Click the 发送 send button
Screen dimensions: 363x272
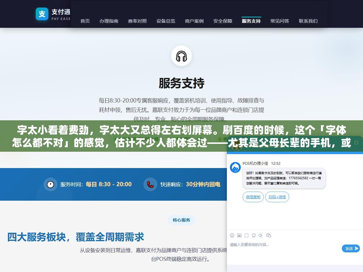(351, 248)
